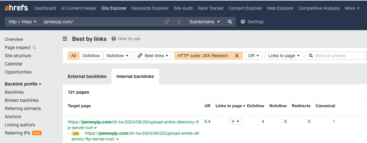The image size is (367, 143).
Task: Open the Links to page filter dropdown
Action: pos(284,56)
